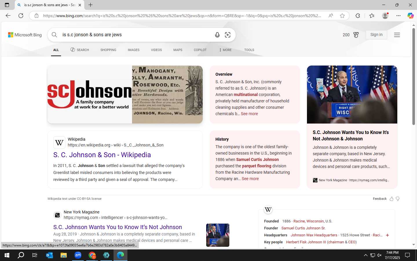
Task: Open the Favorites list icon
Action: tap(372, 16)
